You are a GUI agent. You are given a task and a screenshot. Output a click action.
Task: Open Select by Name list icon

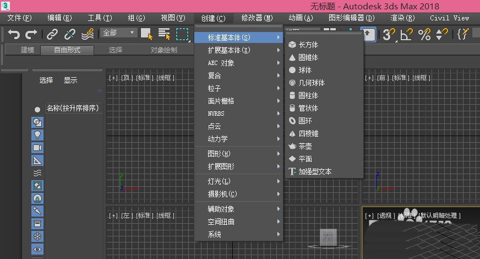point(164,34)
